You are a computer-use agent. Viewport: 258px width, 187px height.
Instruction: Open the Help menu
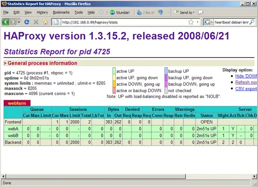click(91, 12)
